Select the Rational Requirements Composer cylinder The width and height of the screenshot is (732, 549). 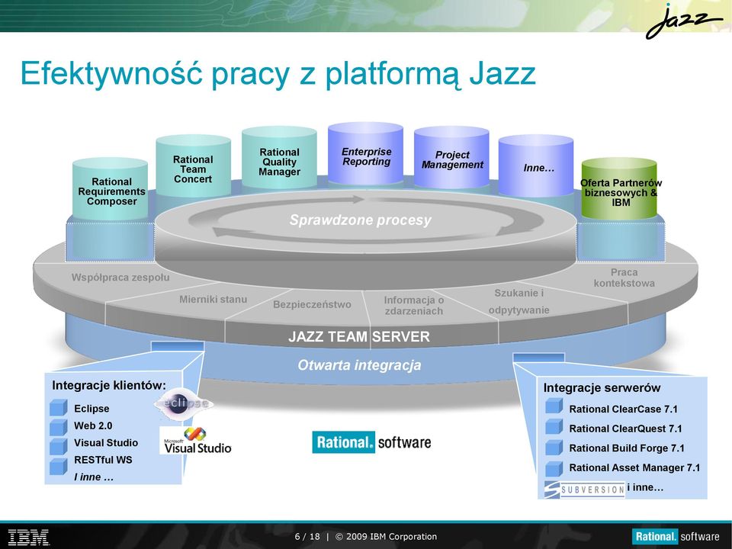pyautogui.click(x=111, y=189)
